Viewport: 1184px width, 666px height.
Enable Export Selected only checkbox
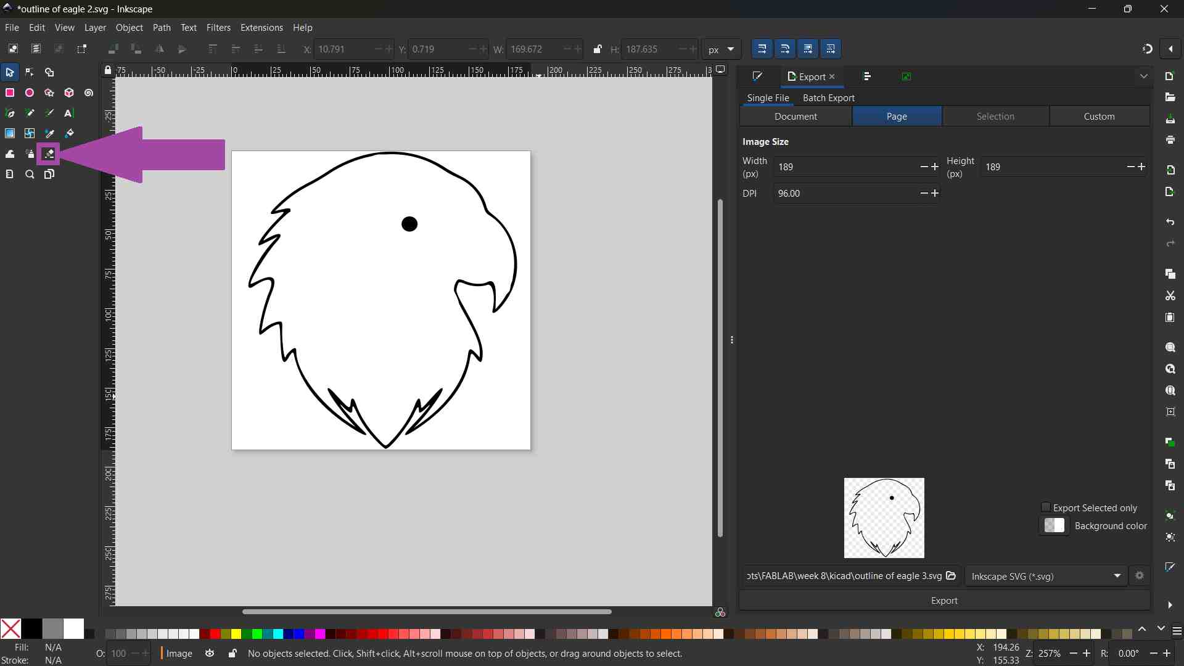click(x=1045, y=508)
